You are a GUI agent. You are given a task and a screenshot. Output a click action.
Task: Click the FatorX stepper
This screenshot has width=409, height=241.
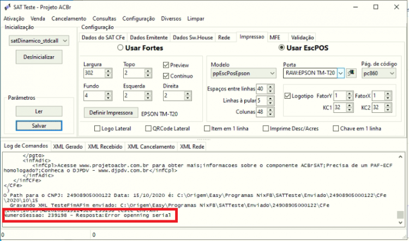click(x=388, y=96)
